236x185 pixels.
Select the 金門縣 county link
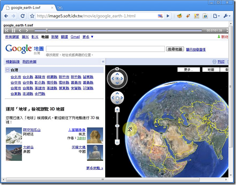tap(40, 94)
